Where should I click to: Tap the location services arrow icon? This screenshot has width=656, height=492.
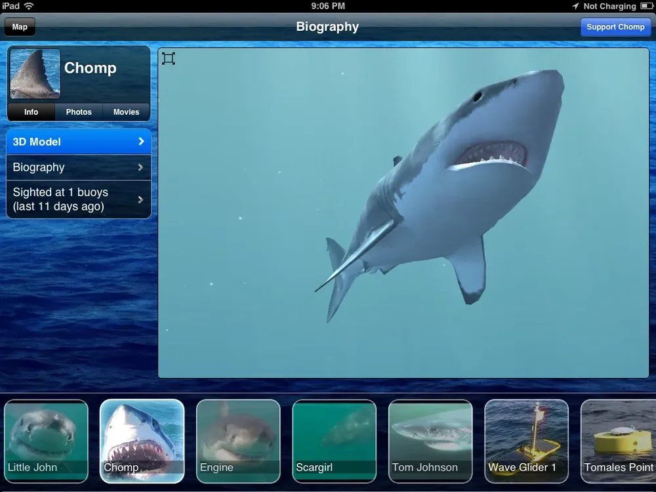pyautogui.click(x=576, y=6)
